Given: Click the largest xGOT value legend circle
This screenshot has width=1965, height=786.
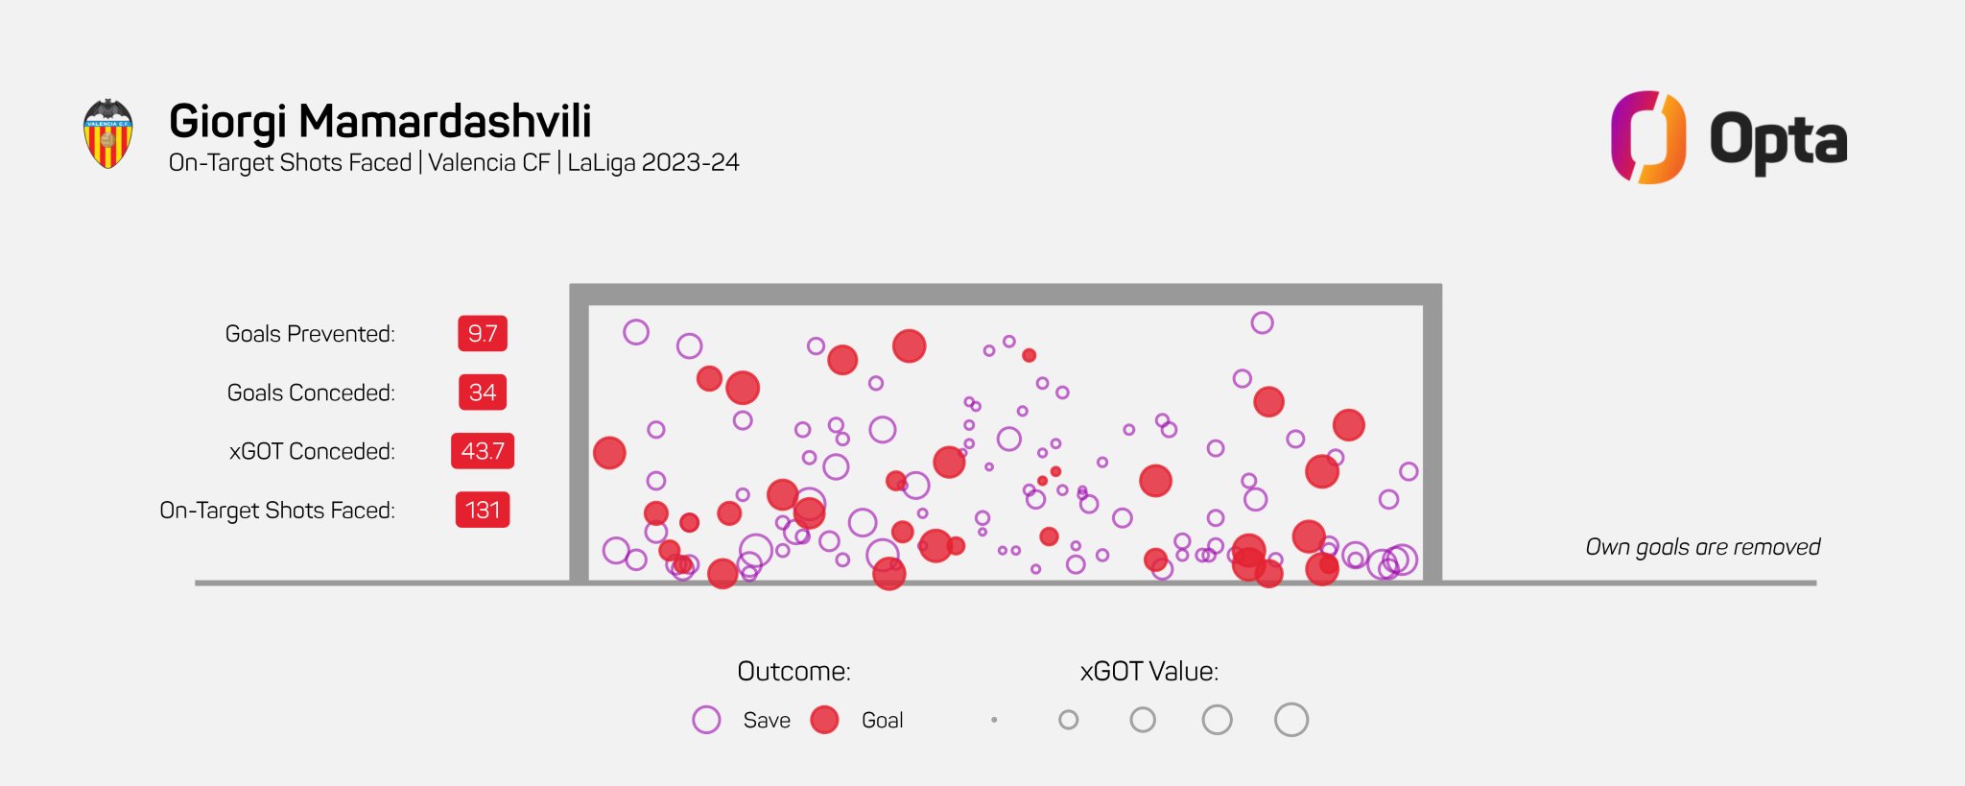Looking at the screenshot, I should pos(1291,720).
